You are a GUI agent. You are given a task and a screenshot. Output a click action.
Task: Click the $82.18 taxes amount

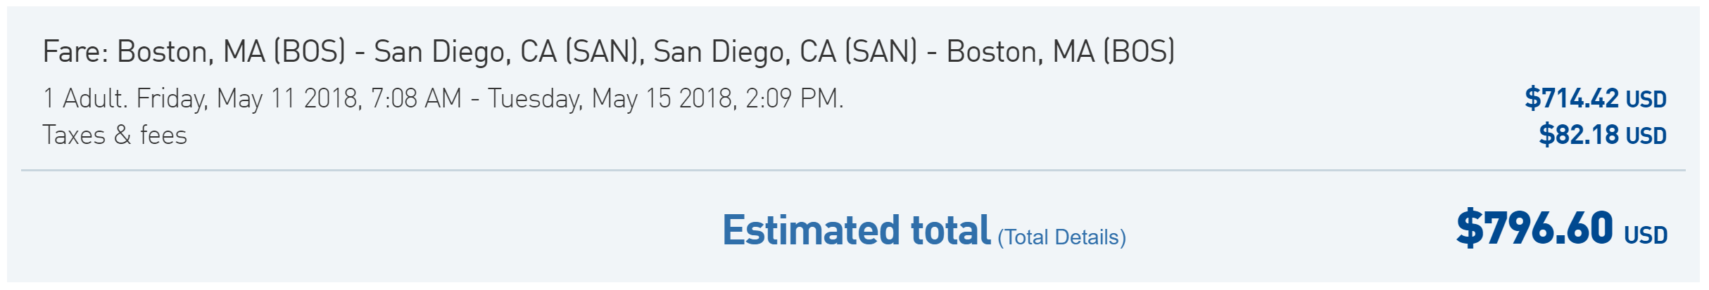(1579, 135)
